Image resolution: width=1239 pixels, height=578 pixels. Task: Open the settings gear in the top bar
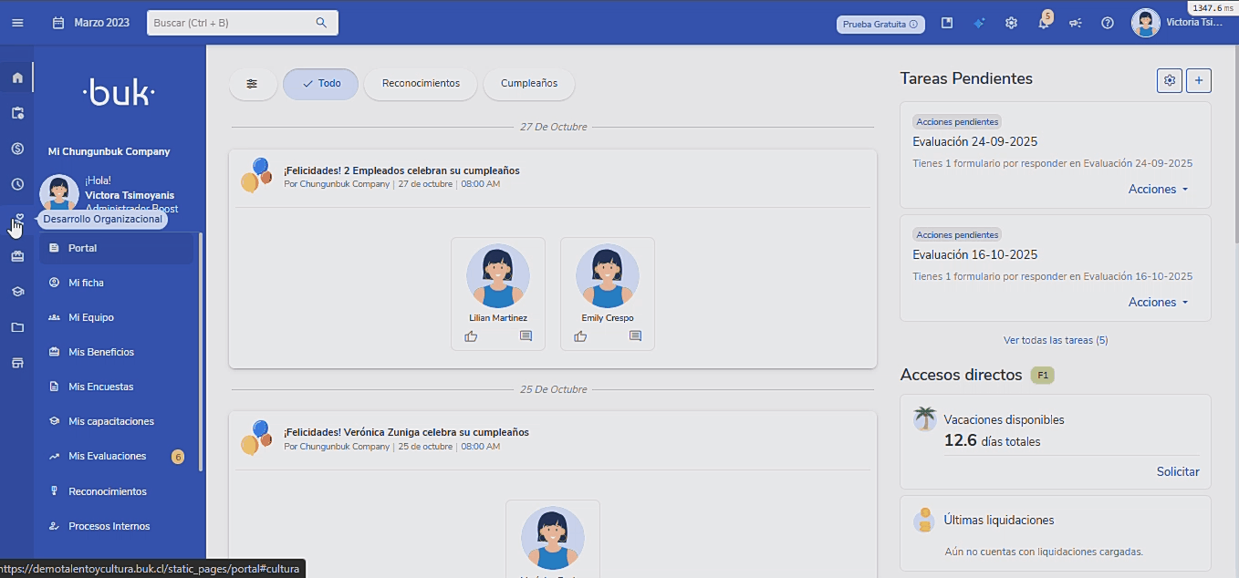click(x=1011, y=24)
